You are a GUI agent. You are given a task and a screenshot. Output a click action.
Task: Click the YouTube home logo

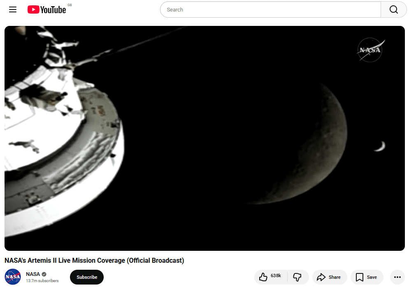46,9
